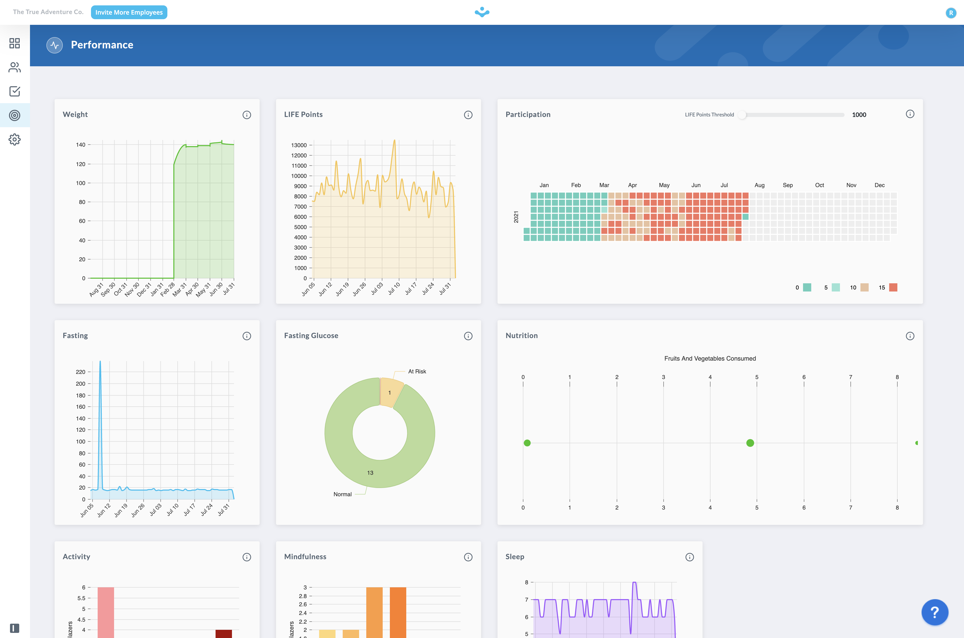Open the dashboard grid icon in sidebar

click(15, 43)
